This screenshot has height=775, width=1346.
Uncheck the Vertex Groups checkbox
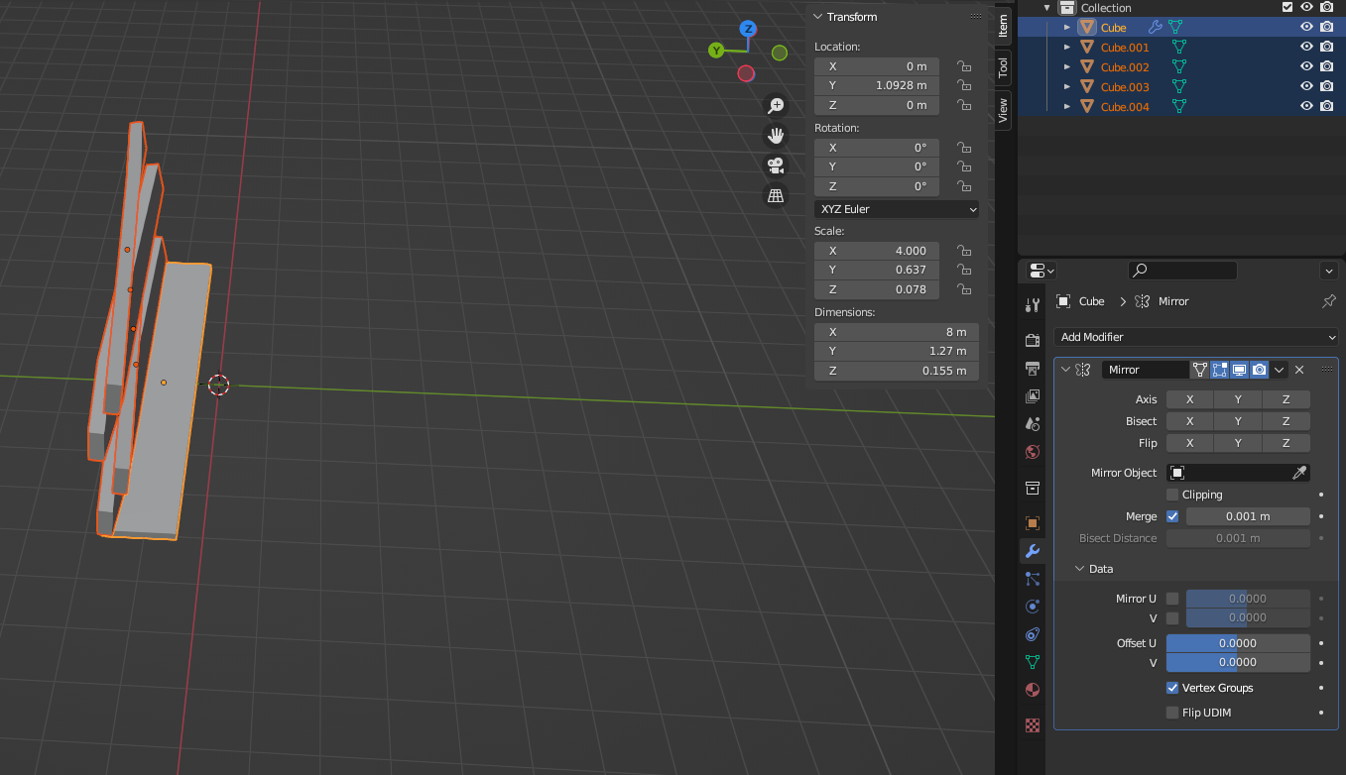pyautogui.click(x=1172, y=688)
